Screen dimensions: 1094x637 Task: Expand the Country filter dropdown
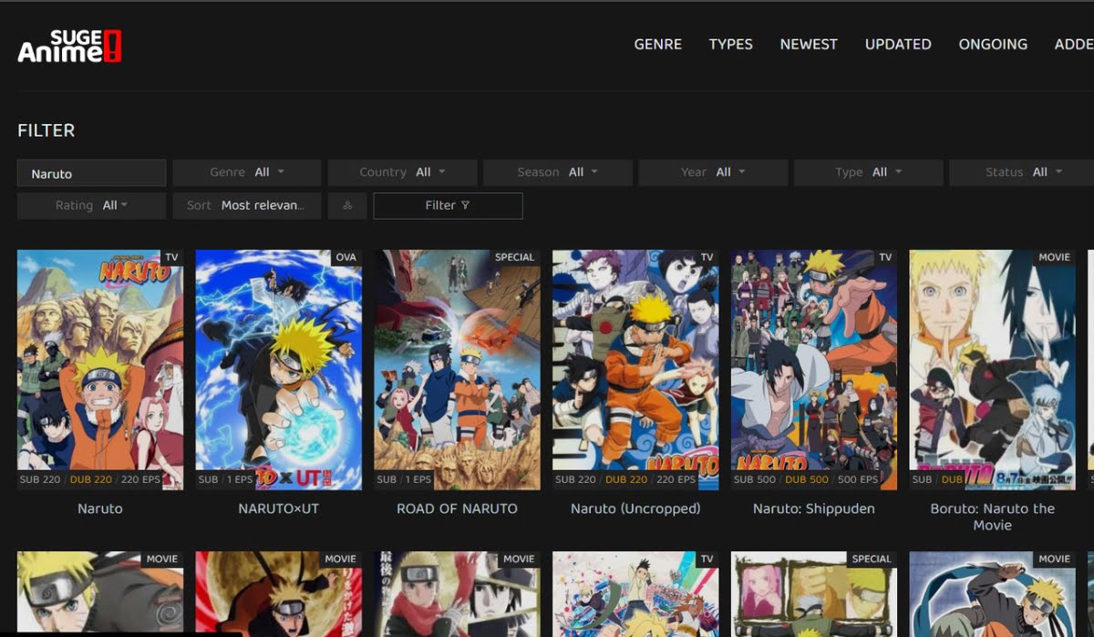(402, 172)
